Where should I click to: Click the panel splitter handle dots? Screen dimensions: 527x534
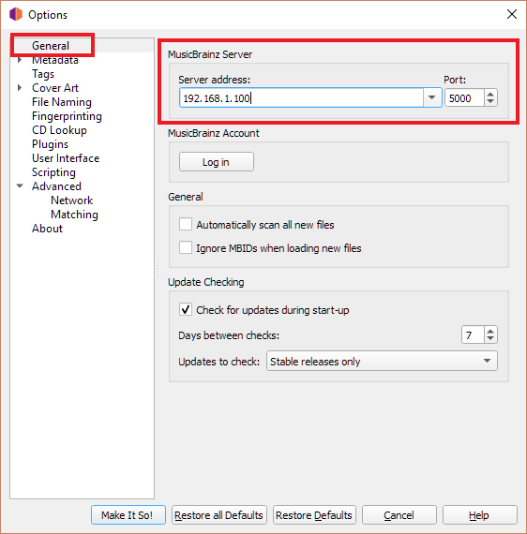[158, 270]
